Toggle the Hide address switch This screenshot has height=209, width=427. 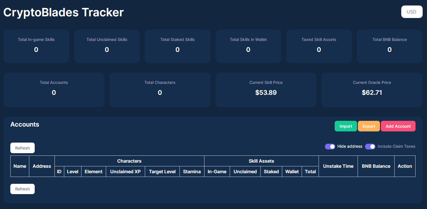pos(330,147)
